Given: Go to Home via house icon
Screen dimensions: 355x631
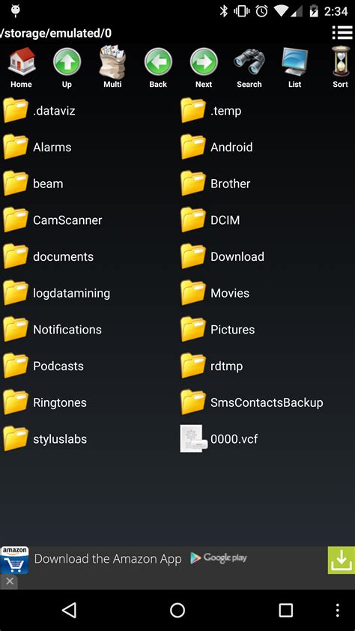Looking at the screenshot, I should tap(21, 61).
